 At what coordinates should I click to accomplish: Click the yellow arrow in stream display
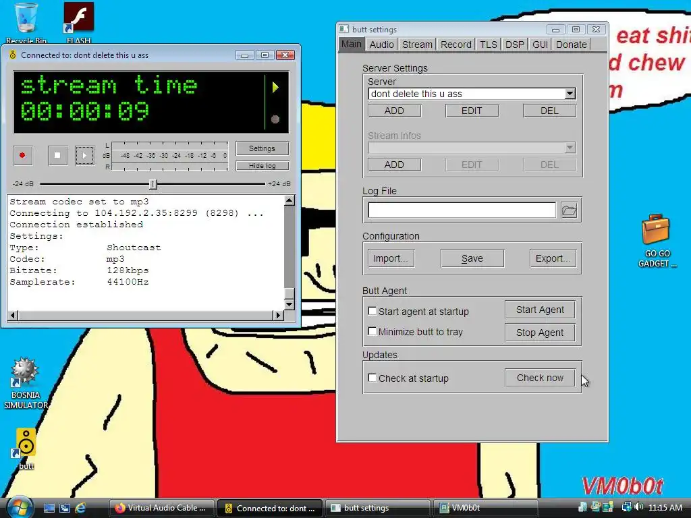click(x=275, y=87)
